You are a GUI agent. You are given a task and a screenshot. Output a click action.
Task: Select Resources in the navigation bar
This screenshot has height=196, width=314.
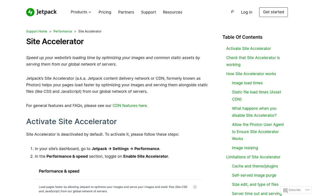pos(172,12)
